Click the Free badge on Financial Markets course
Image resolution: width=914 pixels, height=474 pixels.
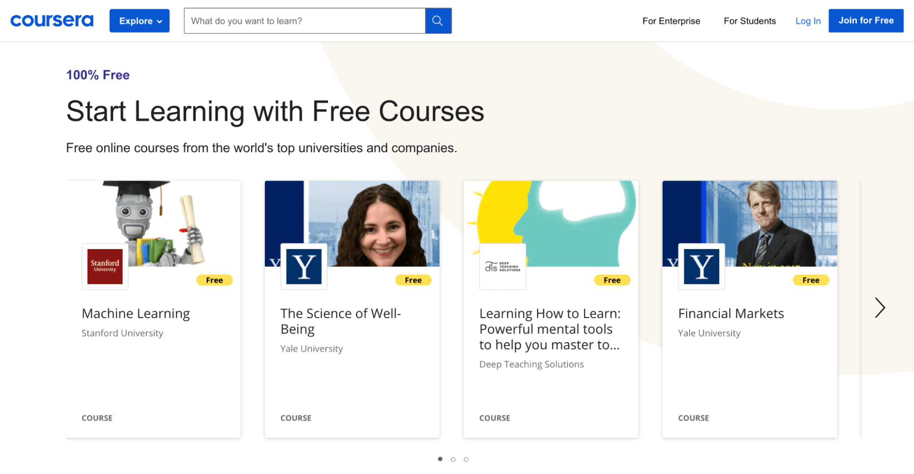[811, 280]
